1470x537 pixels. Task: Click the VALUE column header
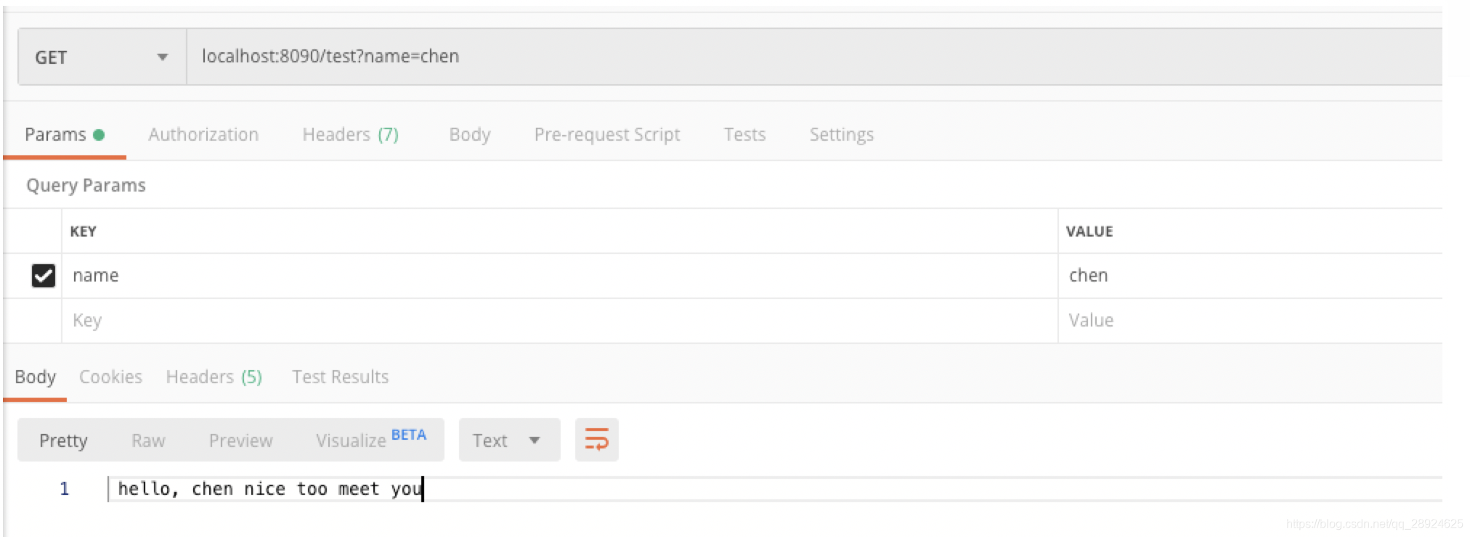(1089, 231)
